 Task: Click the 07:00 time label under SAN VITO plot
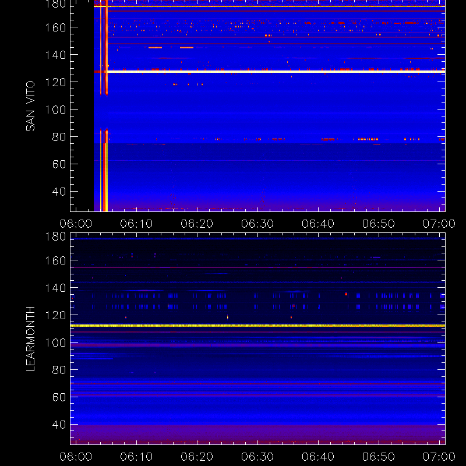coord(439,224)
